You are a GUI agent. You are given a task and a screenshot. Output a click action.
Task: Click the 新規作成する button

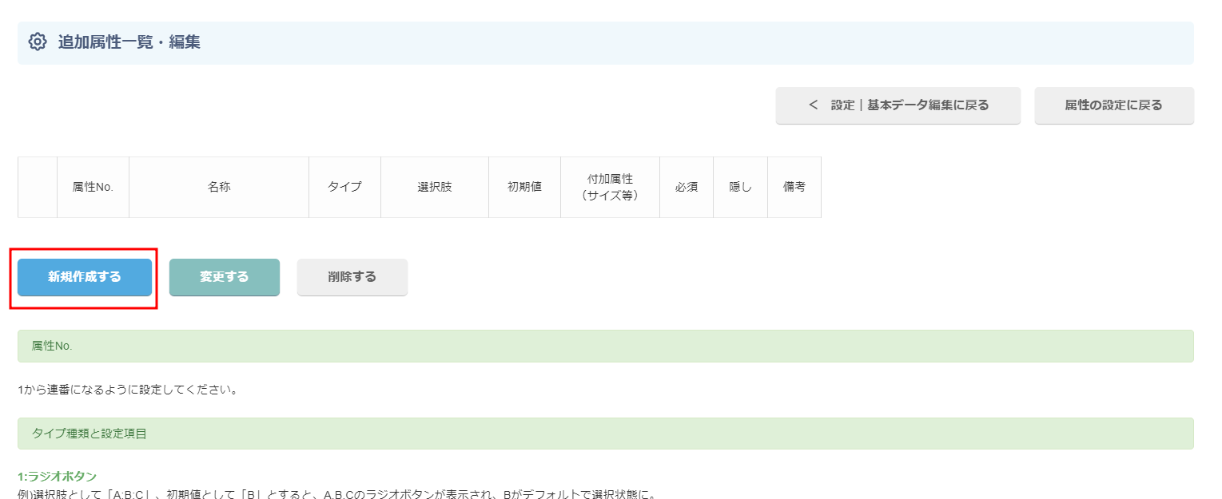click(85, 277)
